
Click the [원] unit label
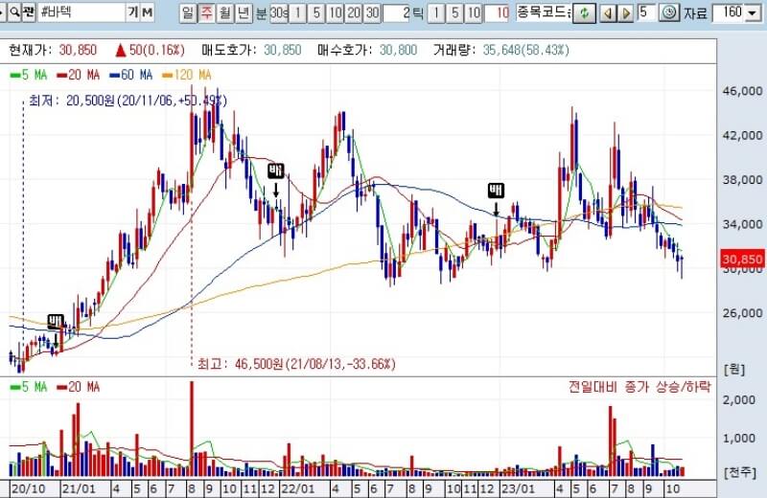[734, 369]
